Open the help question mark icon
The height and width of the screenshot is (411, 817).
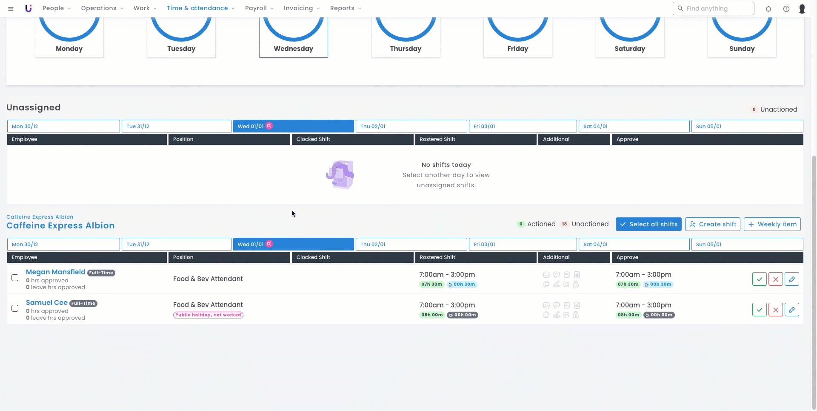(x=786, y=8)
